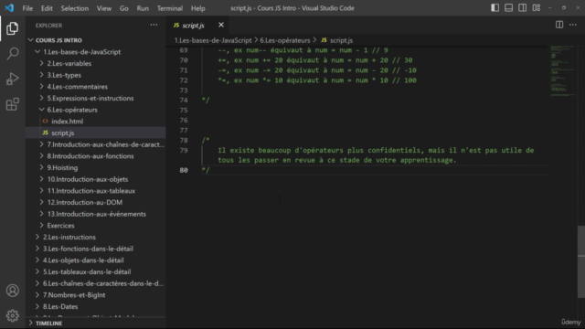Viewport: 585px width, 329px height.
Task: Expand 7.Introduction-aux-chaînes-de-caract folder
Action: click(x=96, y=144)
